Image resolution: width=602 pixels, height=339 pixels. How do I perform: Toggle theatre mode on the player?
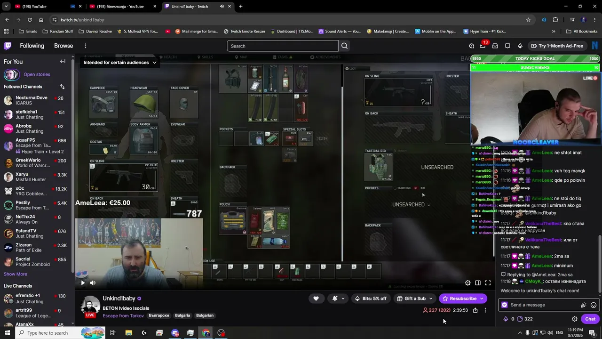click(x=477, y=283)
